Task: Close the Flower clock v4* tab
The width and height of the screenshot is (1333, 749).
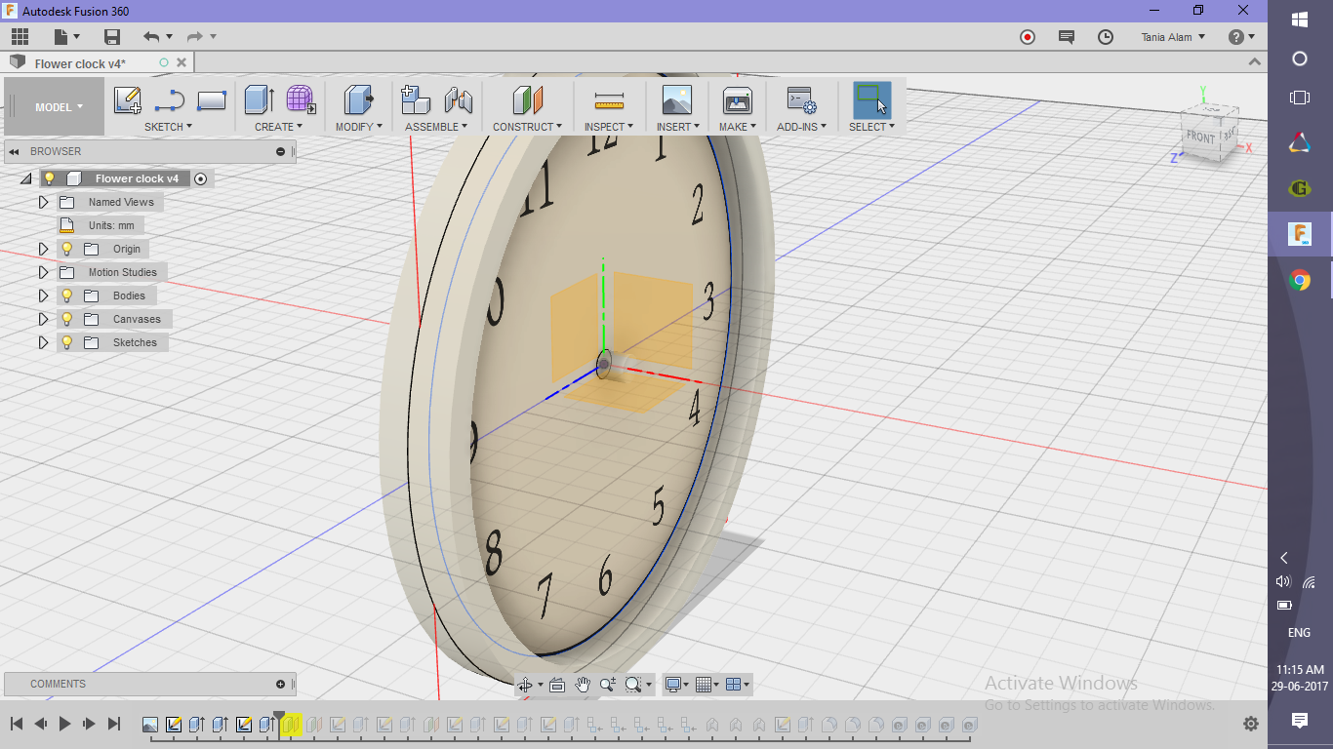Action: 182,62
